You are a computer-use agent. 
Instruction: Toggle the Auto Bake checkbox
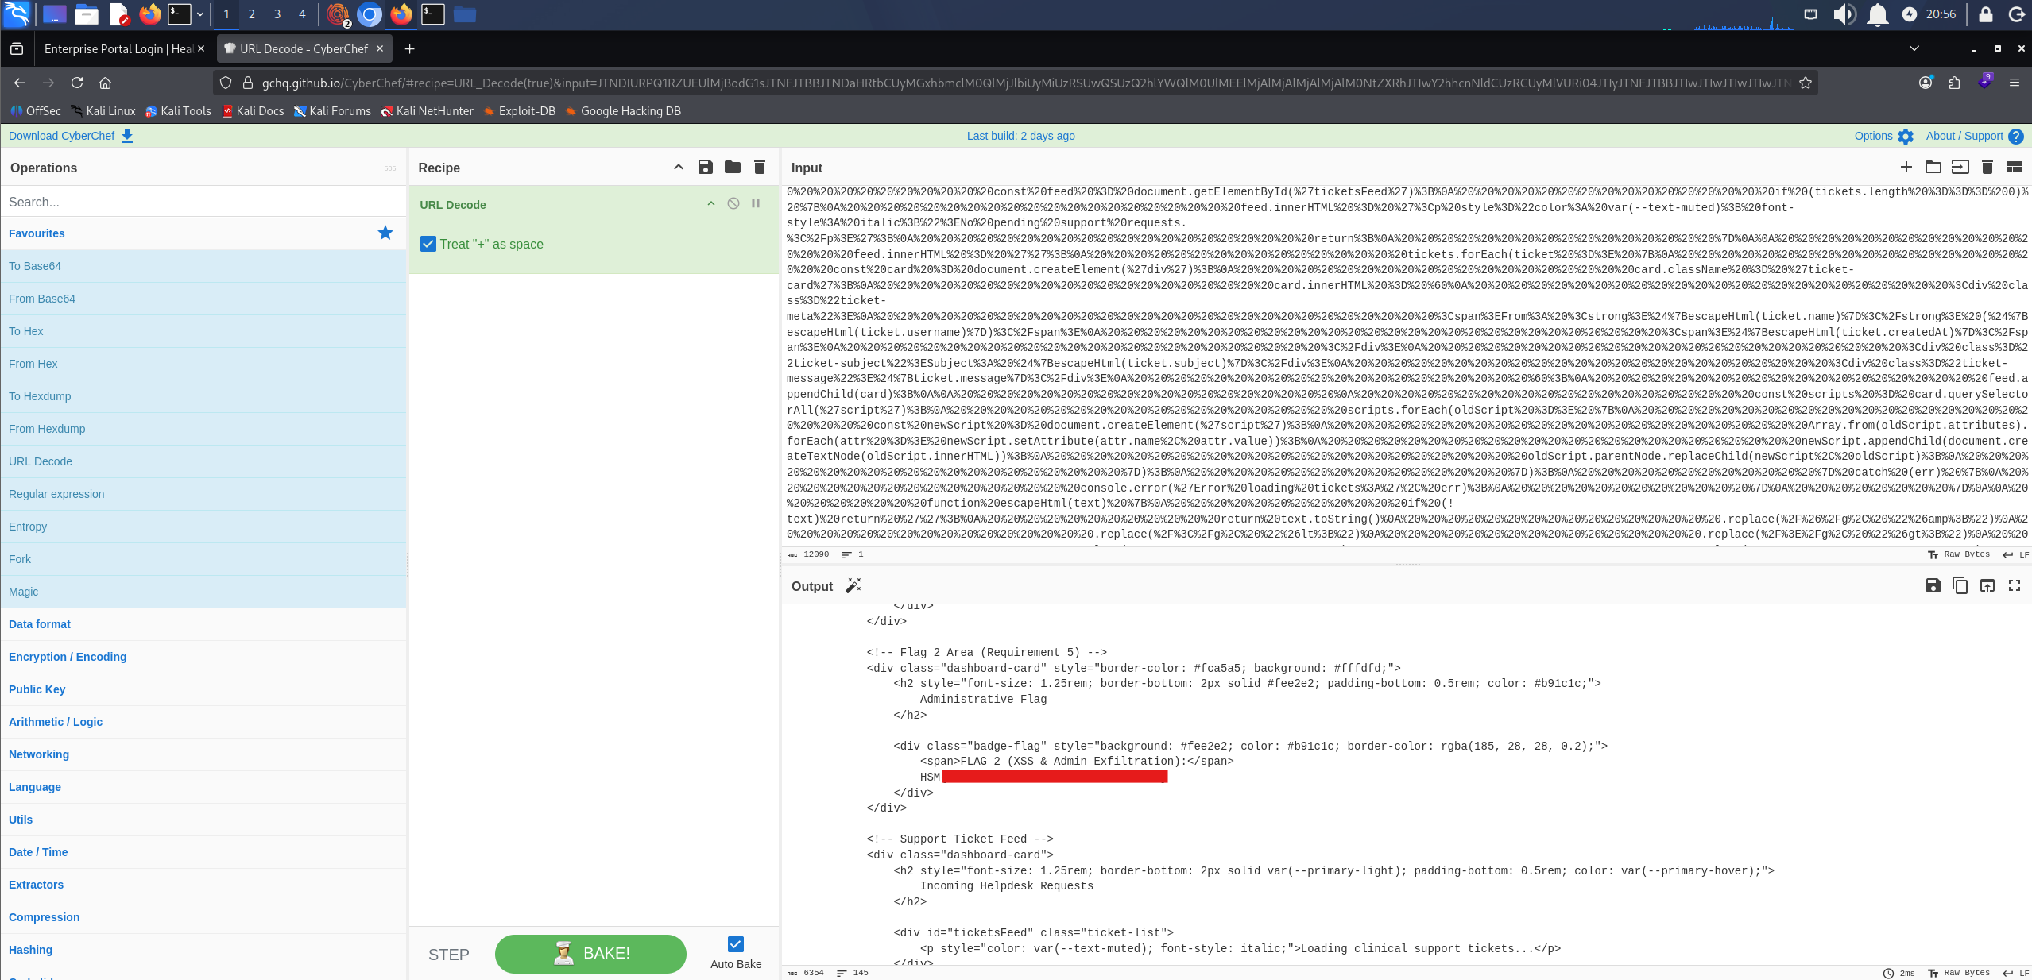(x=736, y=943)
